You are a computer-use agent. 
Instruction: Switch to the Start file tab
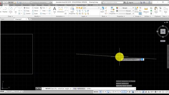[3, 19]
